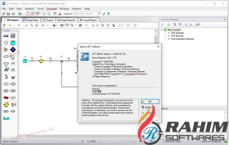Click the Cut scissors icon

pos(26,25)
